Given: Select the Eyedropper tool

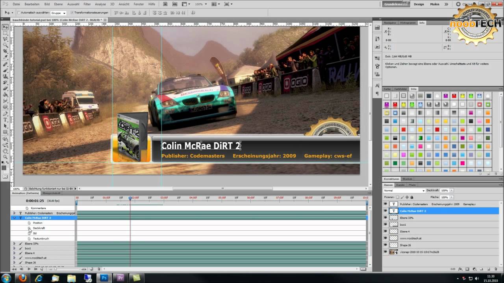Looking at the screenshot, I should 6,57.
